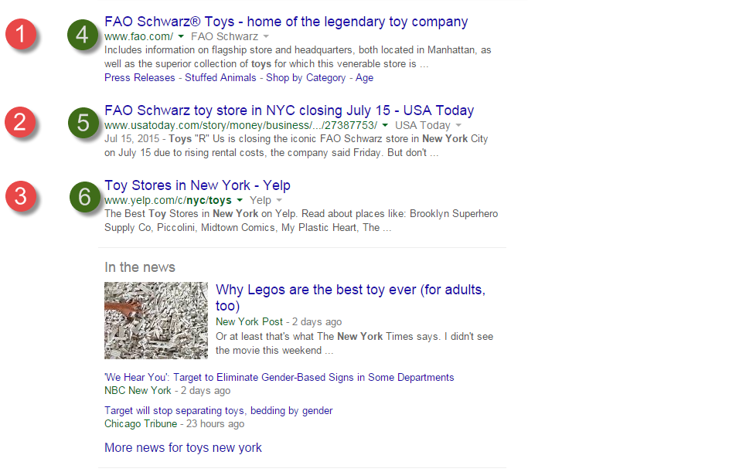The height and width of the screenshot is (472, 746).
Task: Click the green number 4 circle
Action: point(83,36)
